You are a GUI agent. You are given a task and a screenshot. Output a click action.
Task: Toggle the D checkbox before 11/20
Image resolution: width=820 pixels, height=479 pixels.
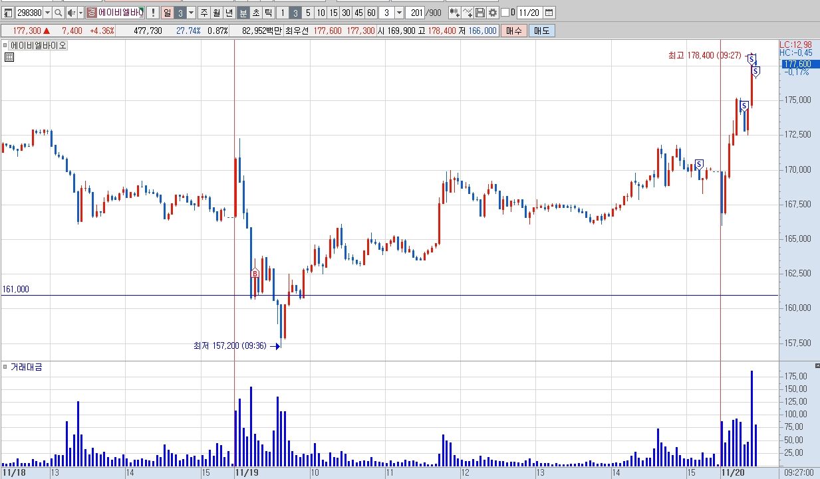(x=505, y=13)
